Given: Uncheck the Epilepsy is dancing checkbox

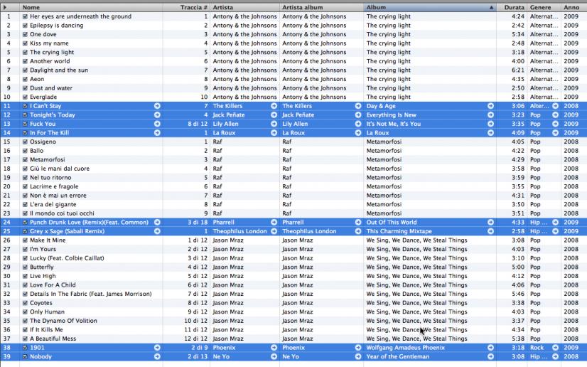Looking at the screenshot, I should [x=25, y=26].
